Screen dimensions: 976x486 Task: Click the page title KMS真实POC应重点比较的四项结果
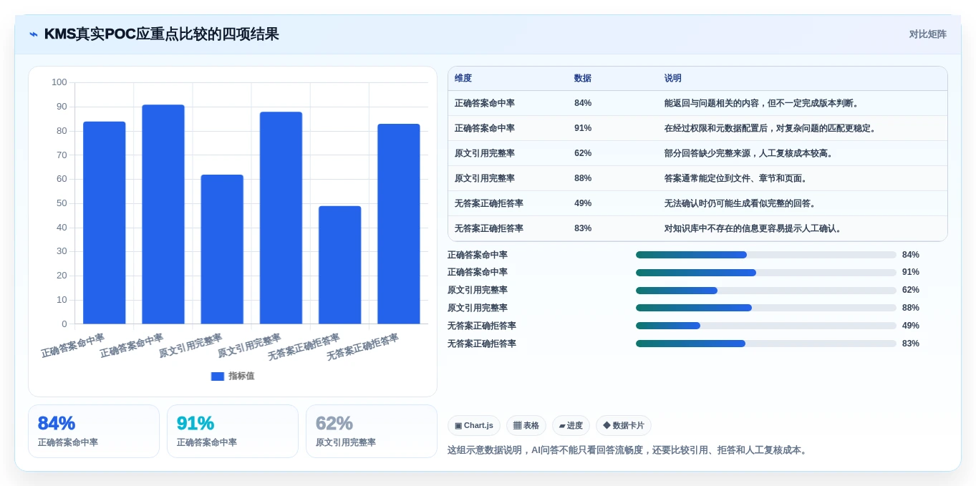click(x=162, y=34)
